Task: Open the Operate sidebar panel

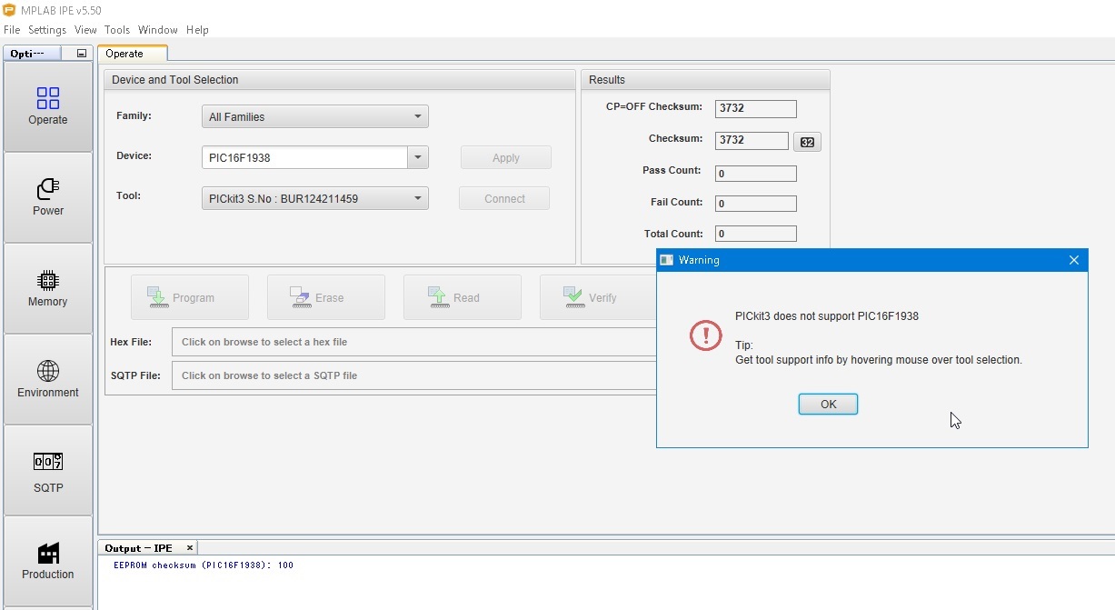Action: (48, 106)
